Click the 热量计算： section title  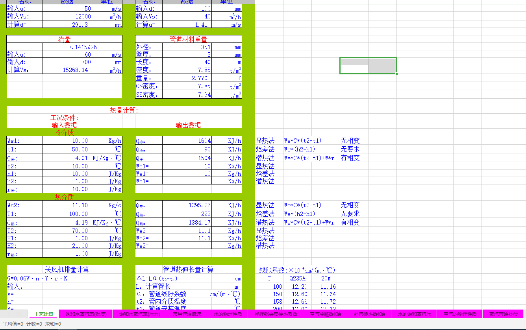pyautogui.click(x=124, y=111)
